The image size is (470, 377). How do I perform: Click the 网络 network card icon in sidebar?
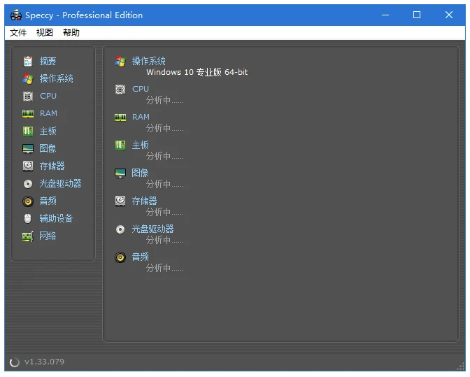pyautogui.click(x=28, y=236)
